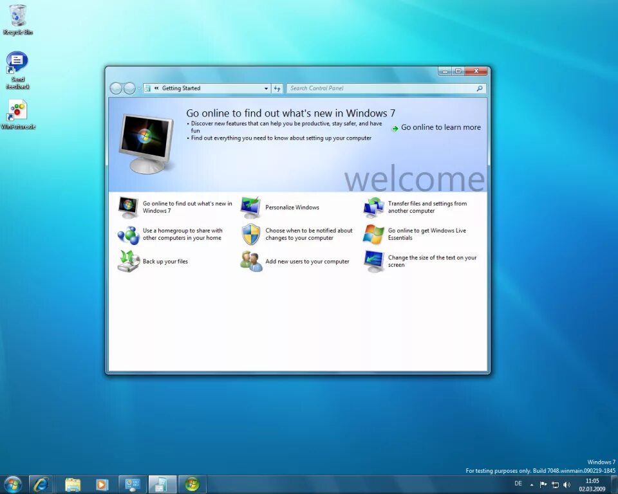This screenshot has width=618, height=494.
Task: Open Windows Media Player from the taskbar
Action: point(102,483)
